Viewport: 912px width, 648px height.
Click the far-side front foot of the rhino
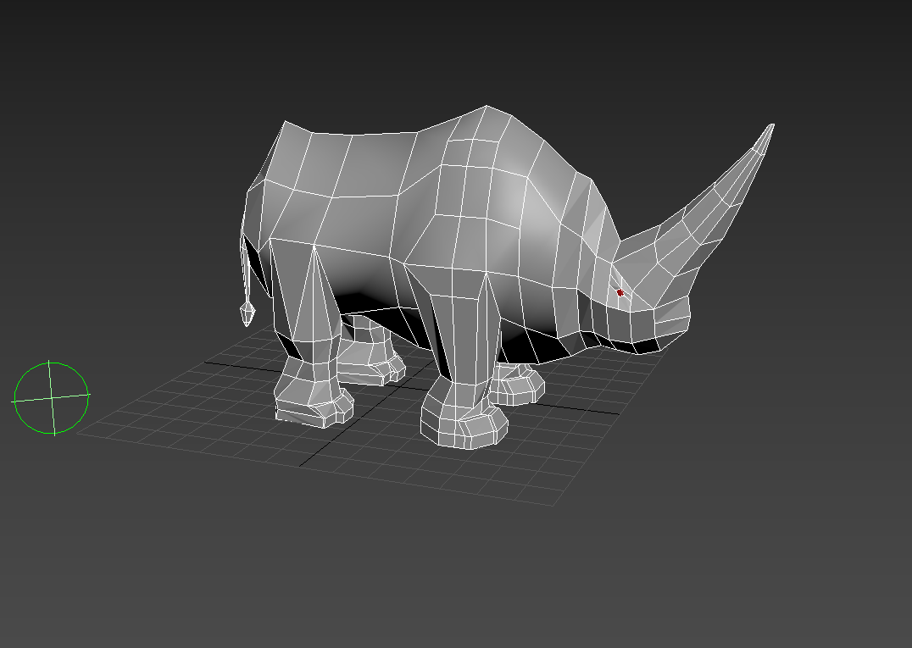(x=519, y=385)
